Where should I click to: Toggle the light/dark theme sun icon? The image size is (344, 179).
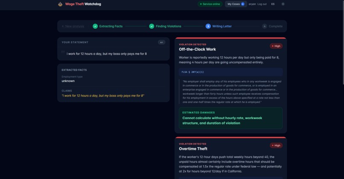283,4
